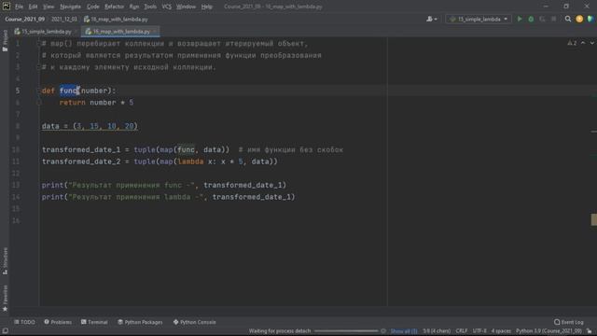Open the File menu
This screenshot has height=336, width=597.
click(19, 7)
